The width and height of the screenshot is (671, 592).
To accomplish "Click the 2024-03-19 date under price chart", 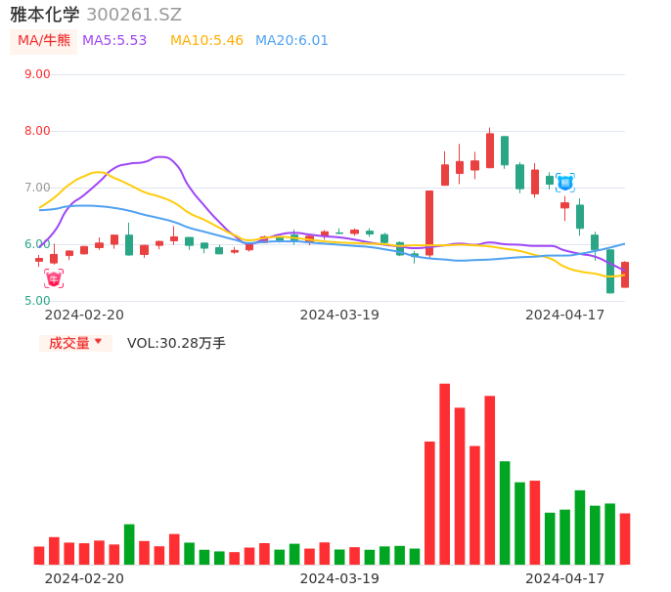I will tap(339, 315).
